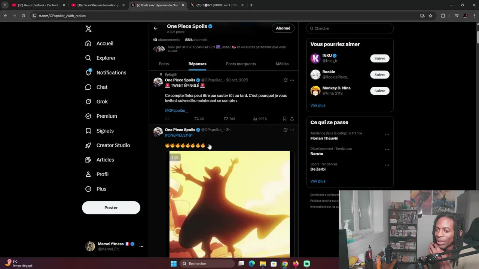Repost the pinned tweet with 35 reposts
Screen dimensions: 479x269
[199, 118]
